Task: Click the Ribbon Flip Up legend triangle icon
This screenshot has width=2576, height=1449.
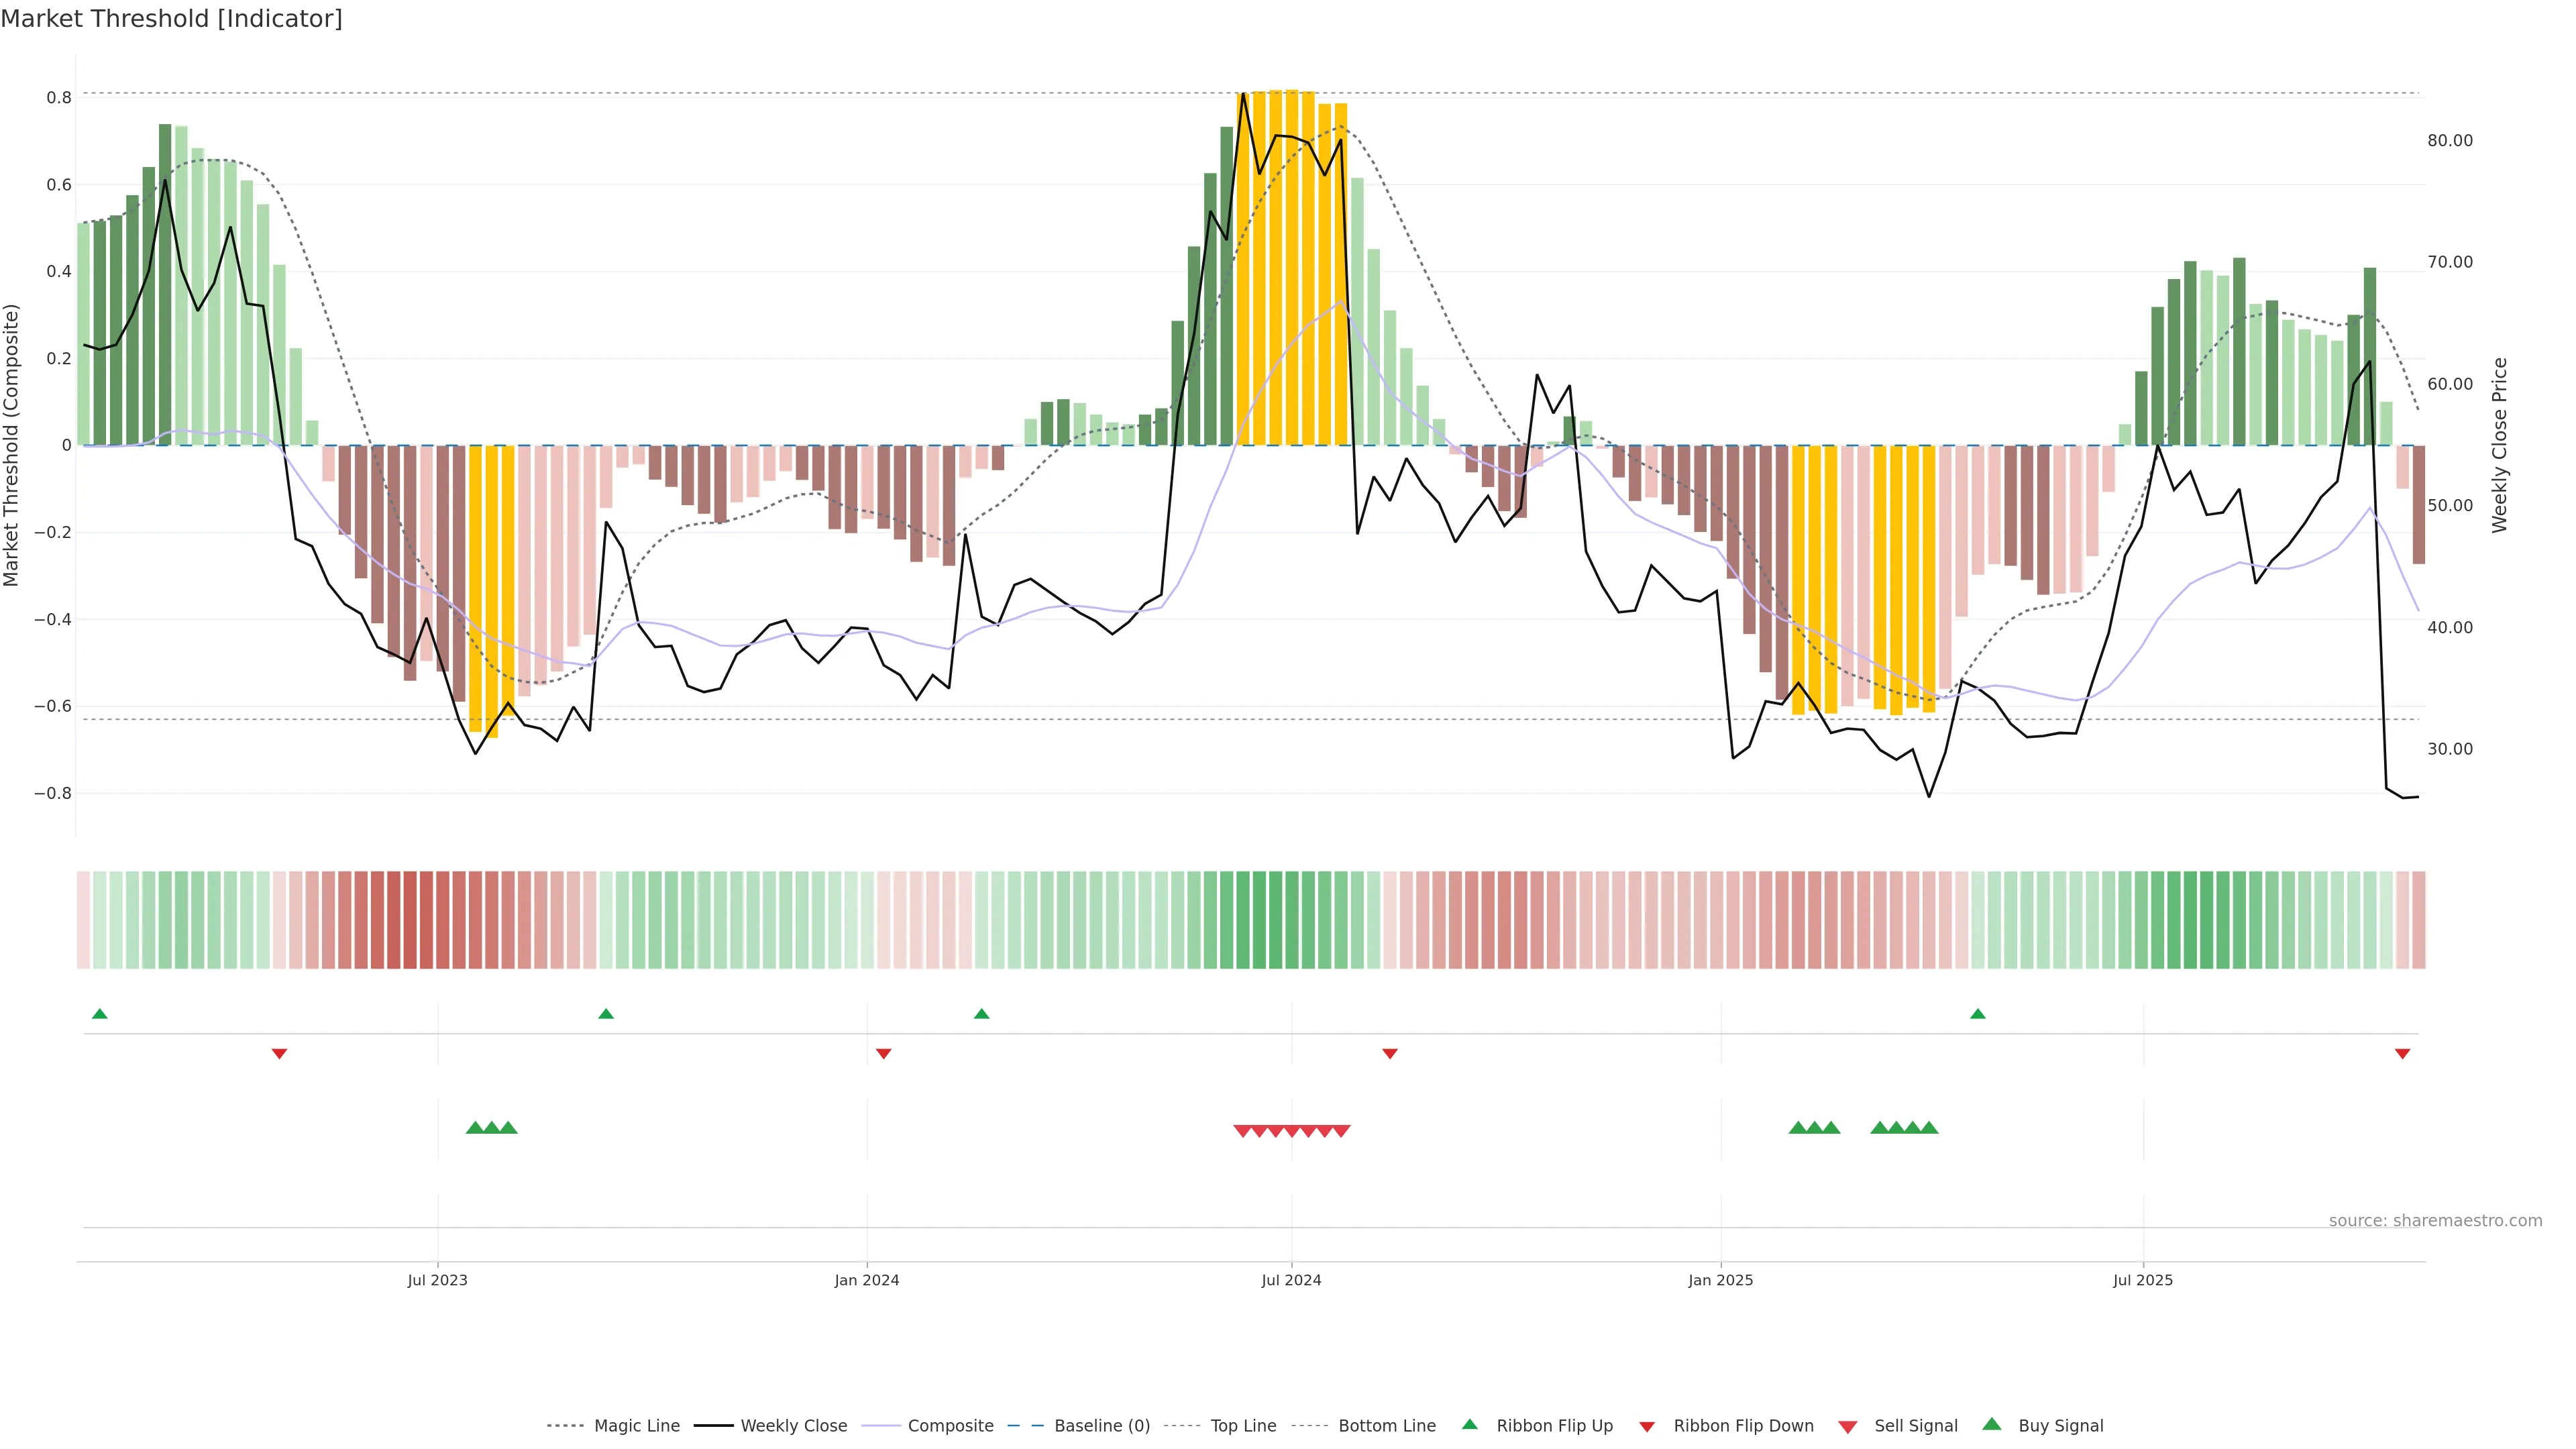Action: [x=1469, y=1425]
